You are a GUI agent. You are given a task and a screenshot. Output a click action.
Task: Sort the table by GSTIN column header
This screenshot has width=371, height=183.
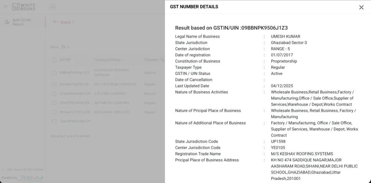click(x=65, y=60)
